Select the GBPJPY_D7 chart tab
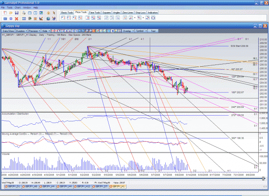269x196 pixels. click(x=100, y=187)
